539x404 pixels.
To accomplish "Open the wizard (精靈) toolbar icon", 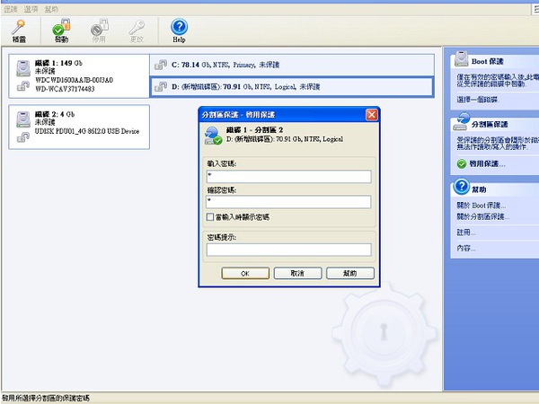I will (x=19, y=31).
